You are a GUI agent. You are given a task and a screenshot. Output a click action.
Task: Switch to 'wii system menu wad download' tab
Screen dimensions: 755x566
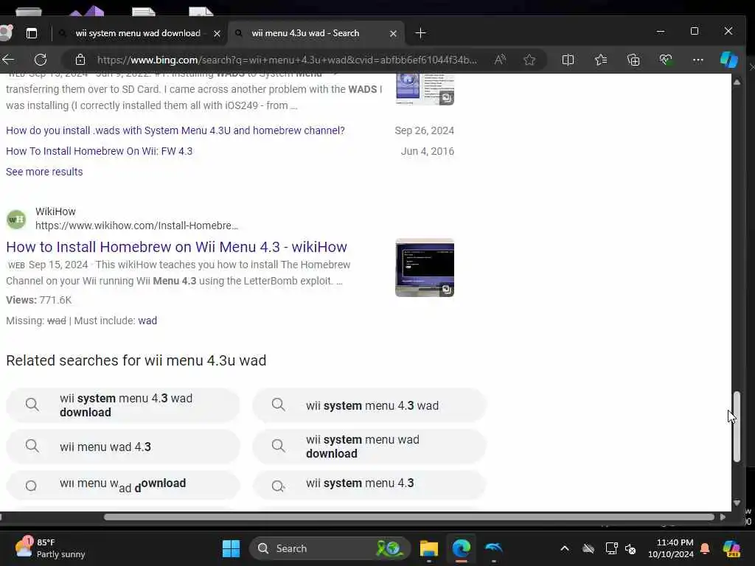(x=138, y=33)
